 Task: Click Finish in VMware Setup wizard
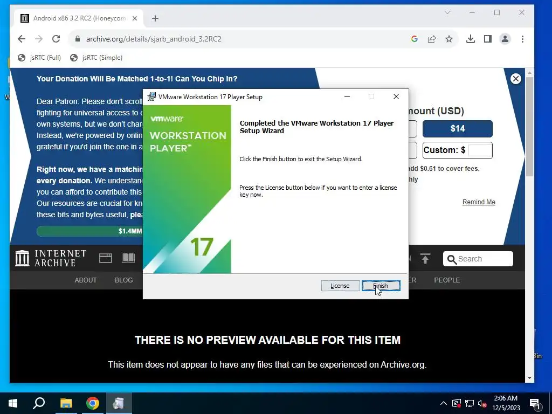coord(381,286)
